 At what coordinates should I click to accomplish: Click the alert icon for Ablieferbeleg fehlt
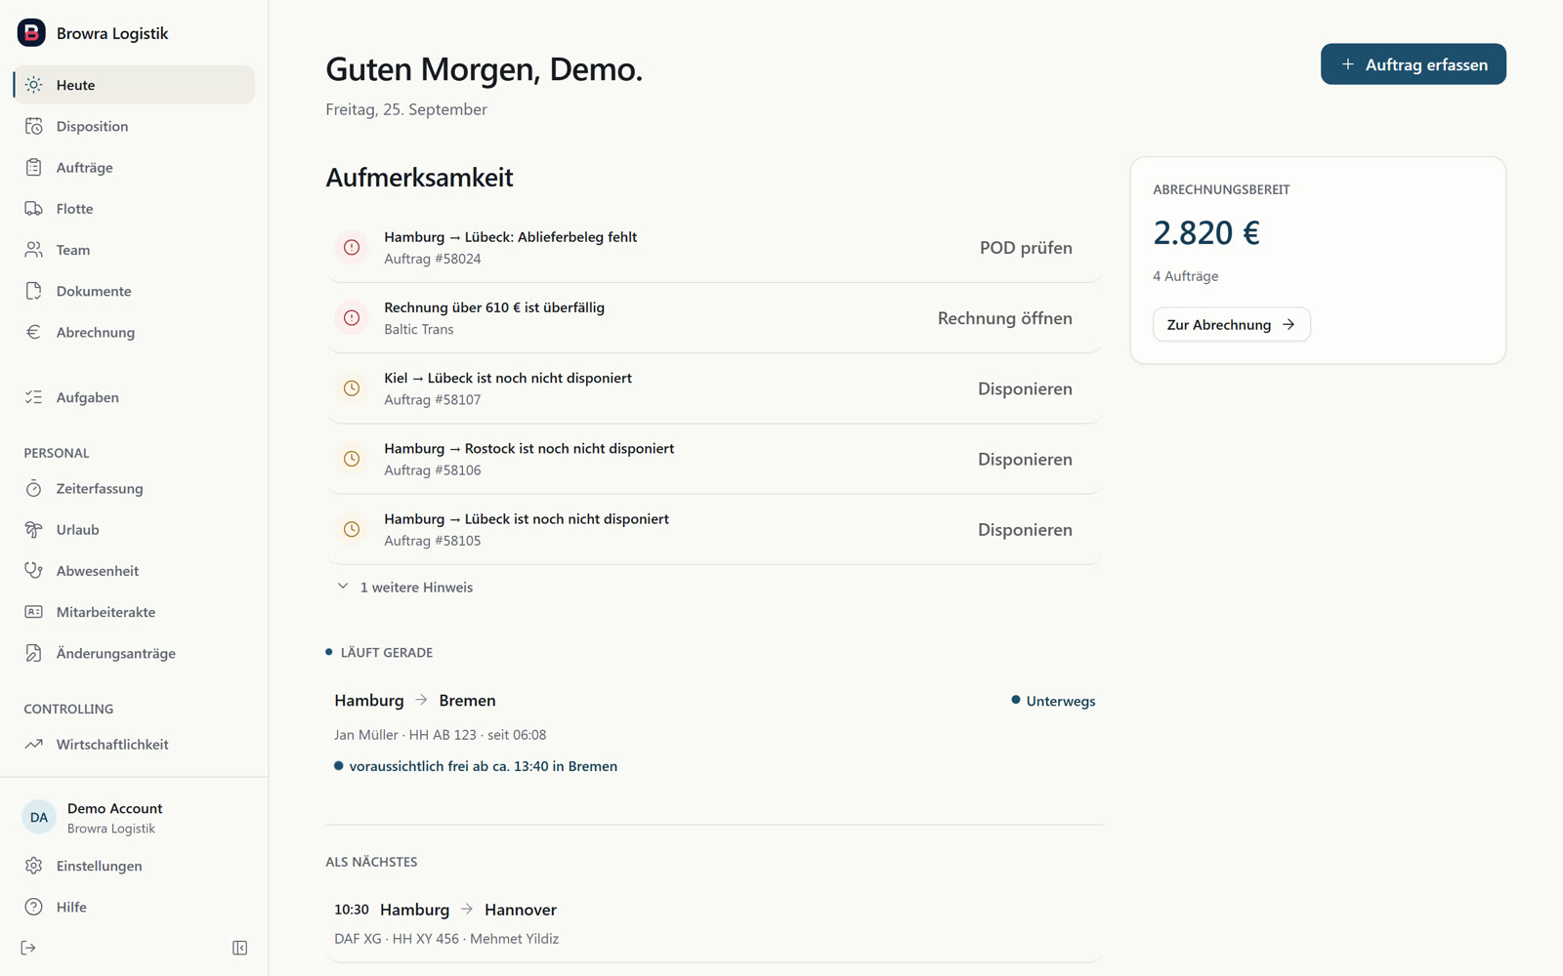(x=352, y=248)
